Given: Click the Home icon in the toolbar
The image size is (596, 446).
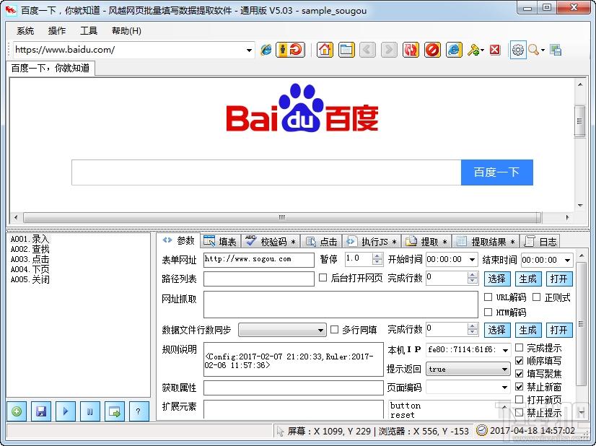Looking at the screenshot, I should coord(325,50).
